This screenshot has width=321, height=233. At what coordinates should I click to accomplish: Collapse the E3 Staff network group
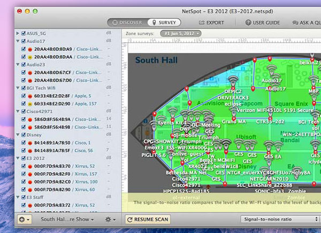click(18, 197)
